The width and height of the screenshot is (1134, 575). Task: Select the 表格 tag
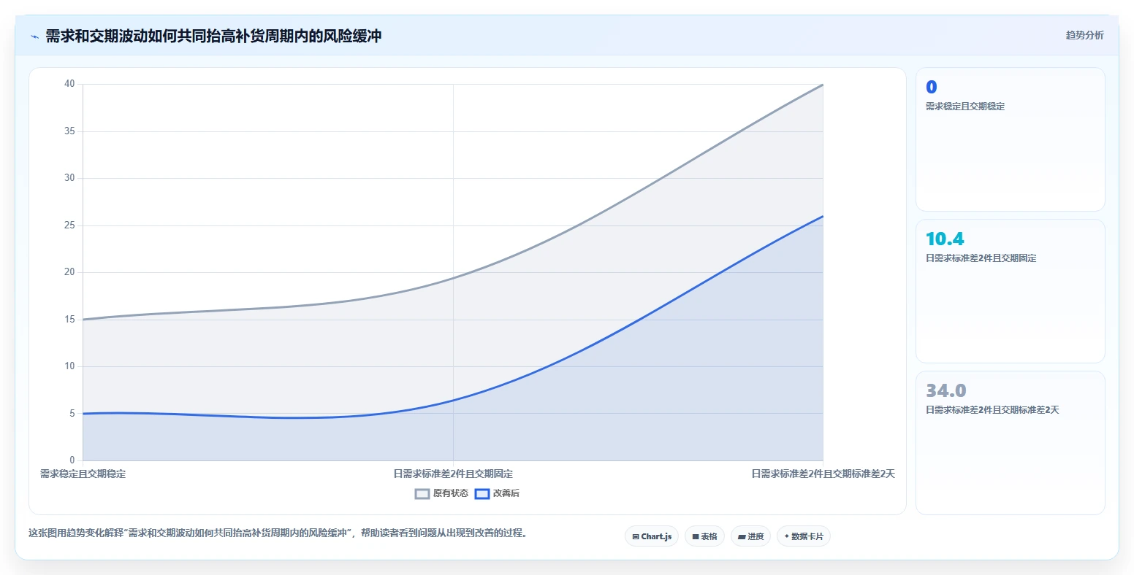pos(704,536)
